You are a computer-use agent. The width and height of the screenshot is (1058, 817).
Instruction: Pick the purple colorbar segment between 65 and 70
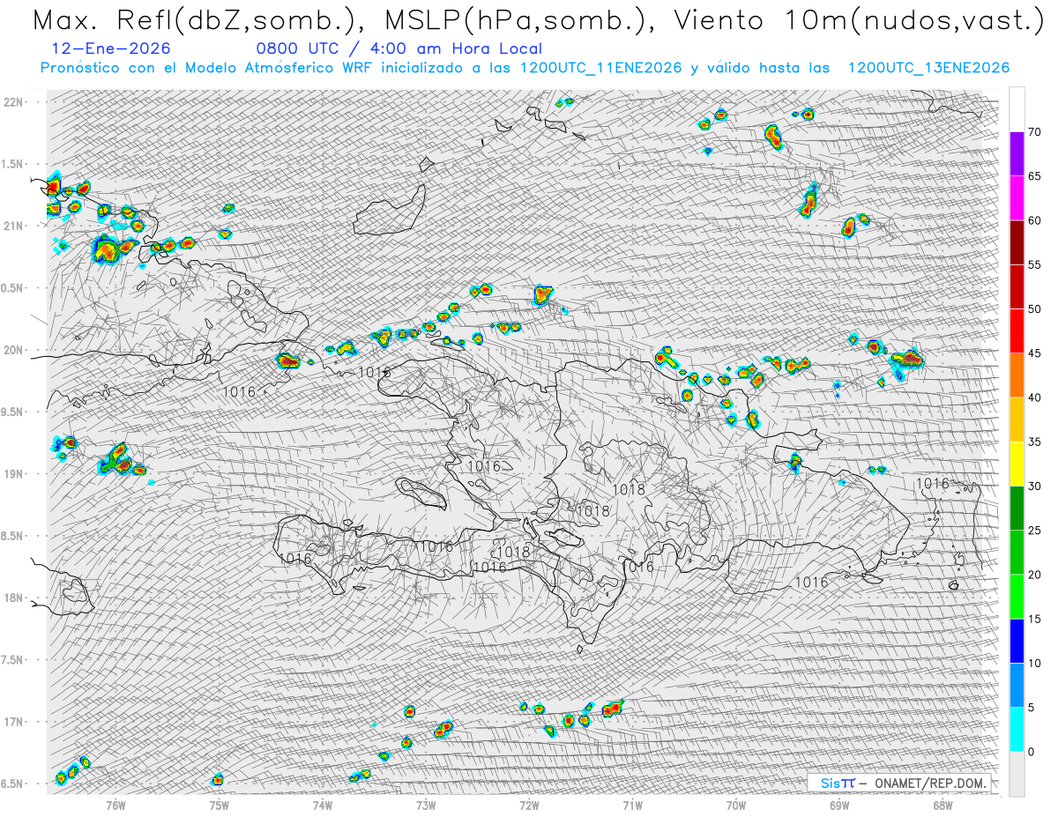[x=1017, y=154]
